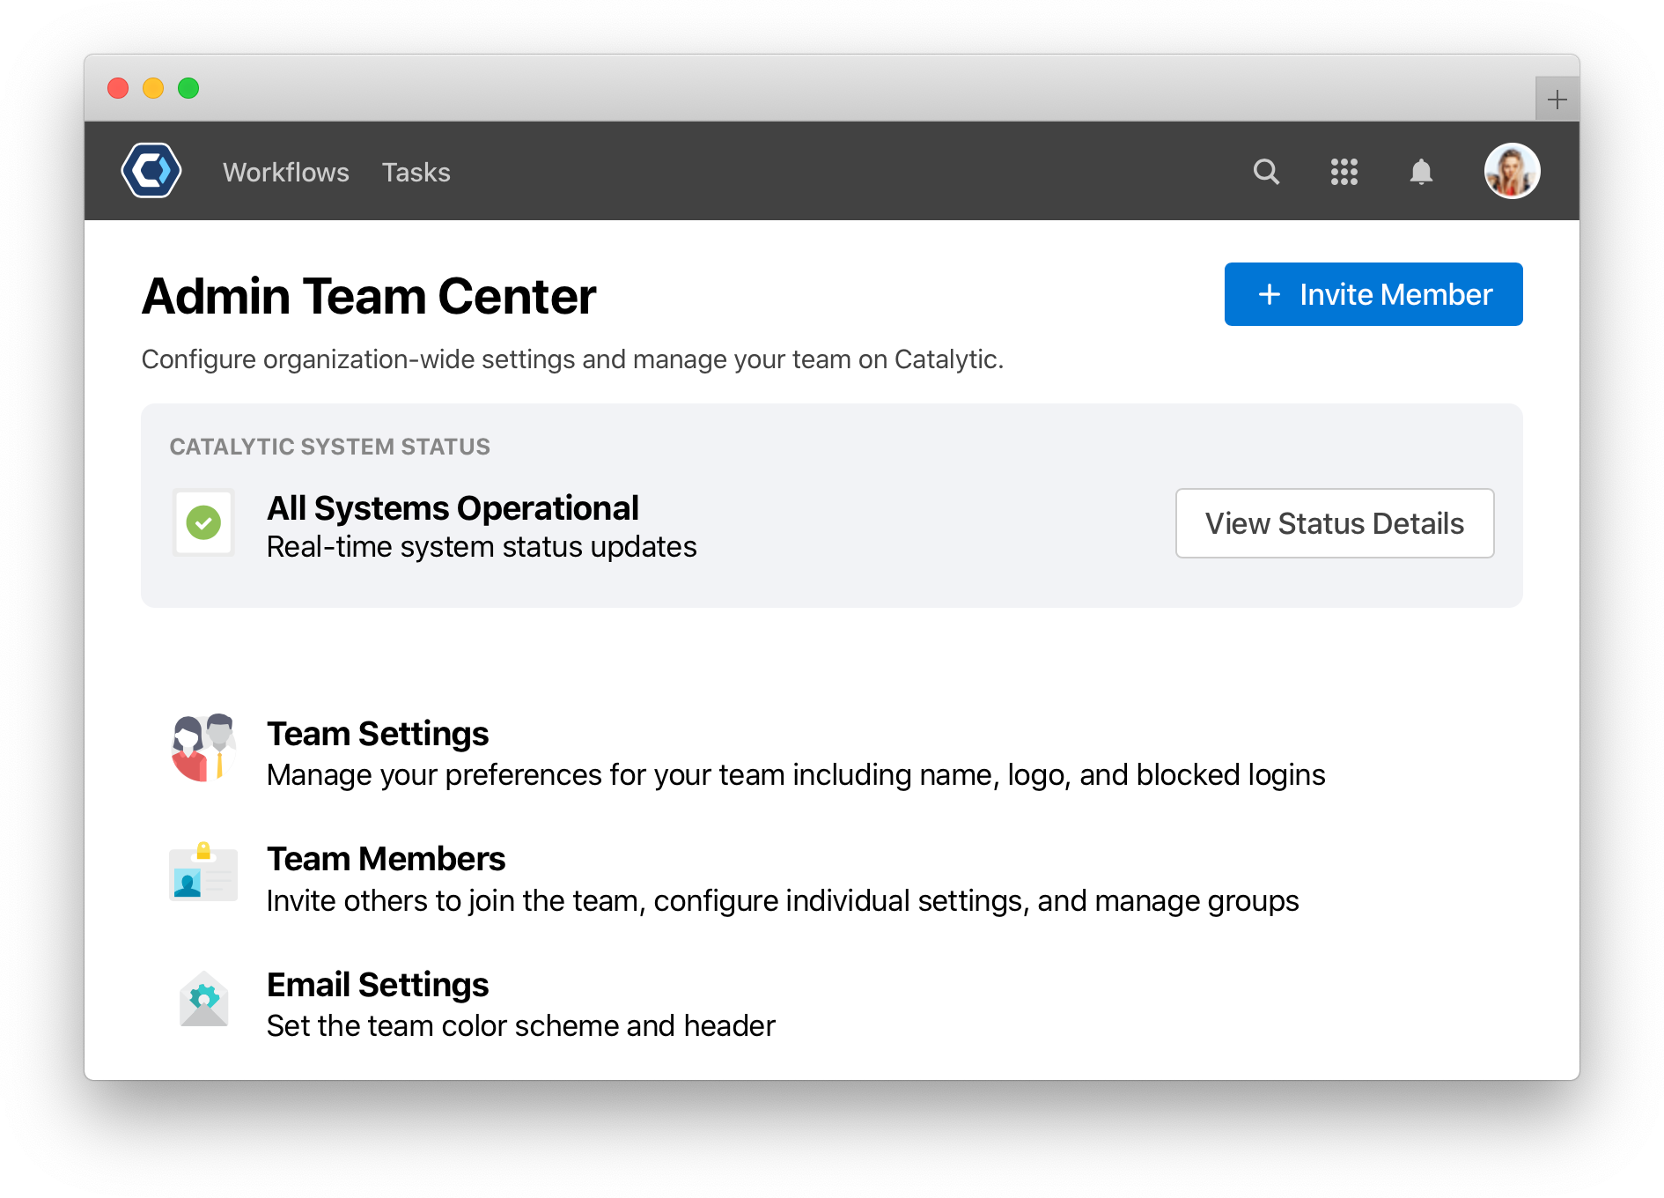Open a new tab with plus icon
This screenshot has height=1198, width=1664.
pyautogui.click(x=1557, y=99)
